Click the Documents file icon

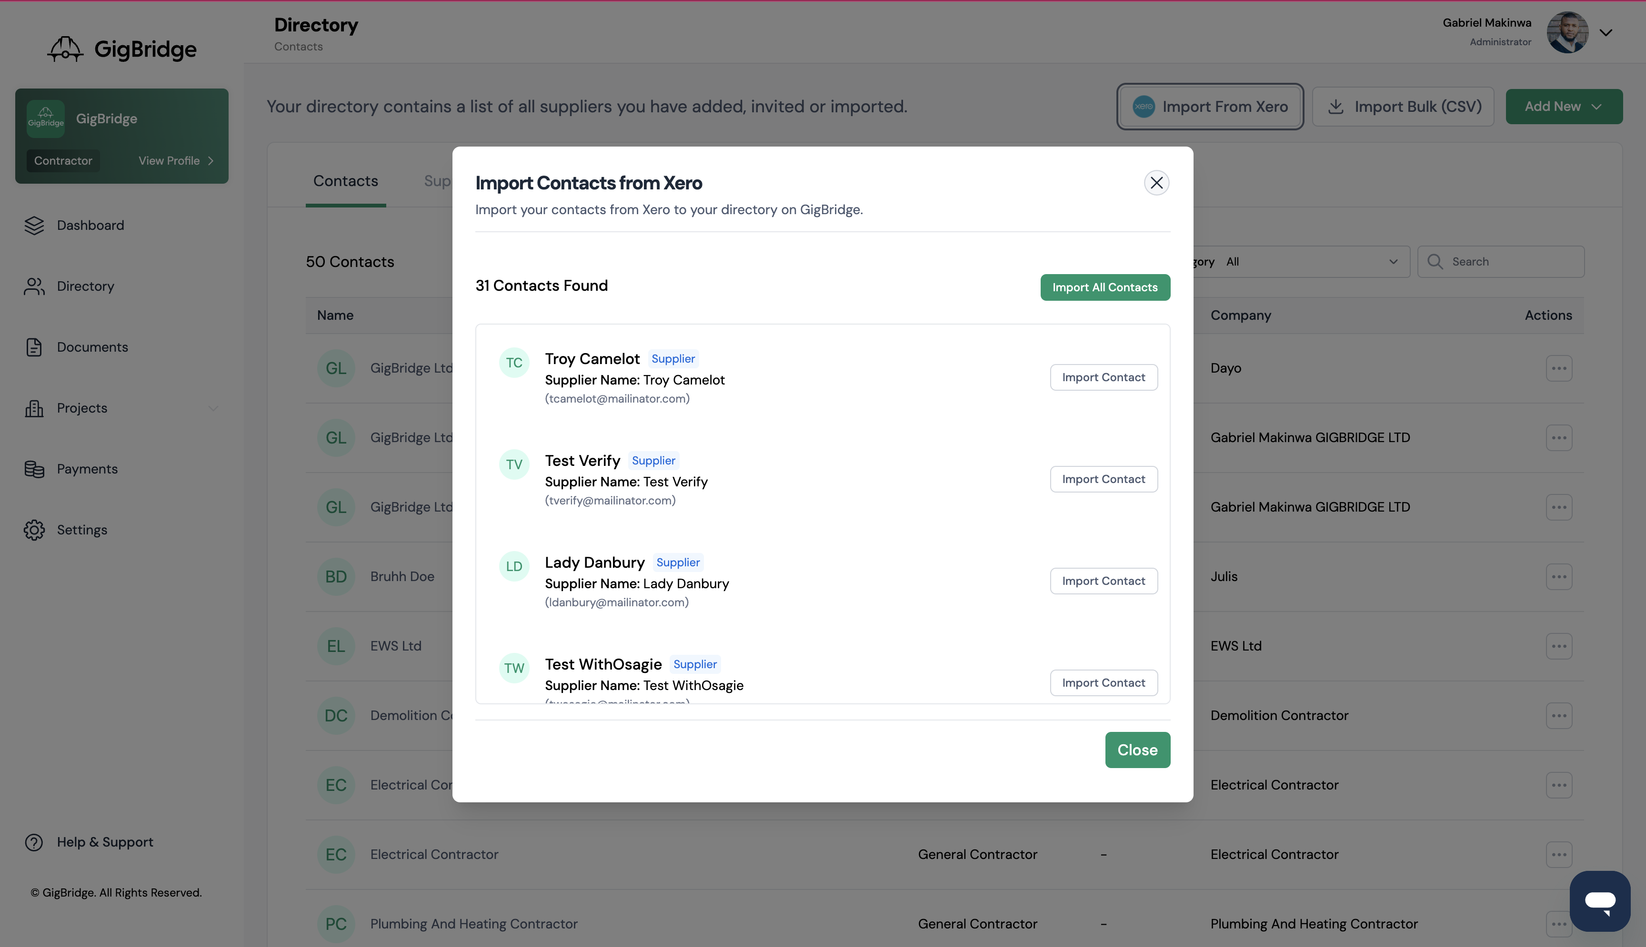coord(34,347)
